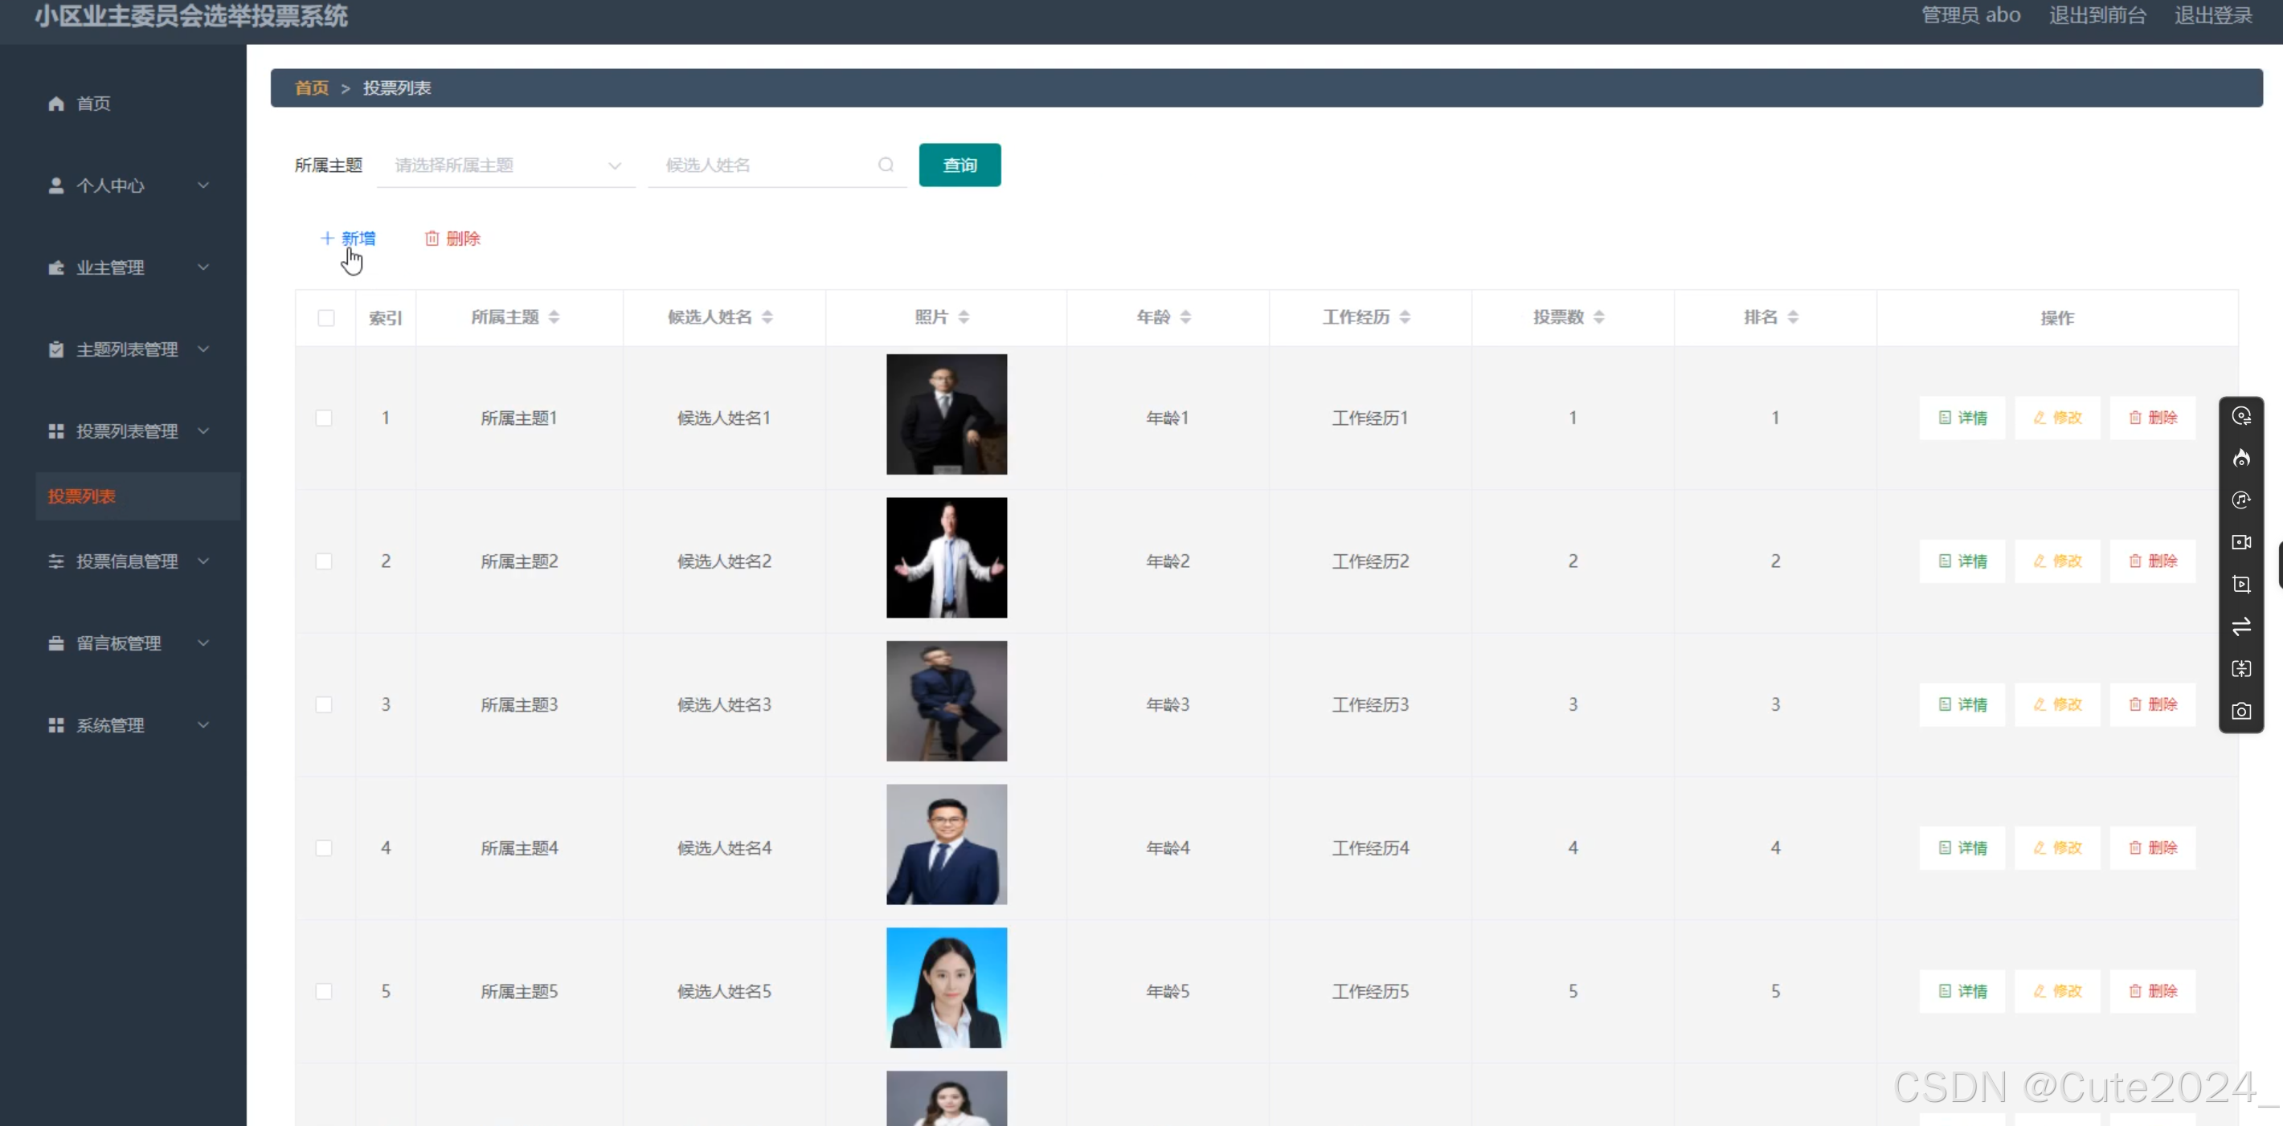
Task: Click the briefcase icon beside 留言板管理
Action: pos(55,643)
